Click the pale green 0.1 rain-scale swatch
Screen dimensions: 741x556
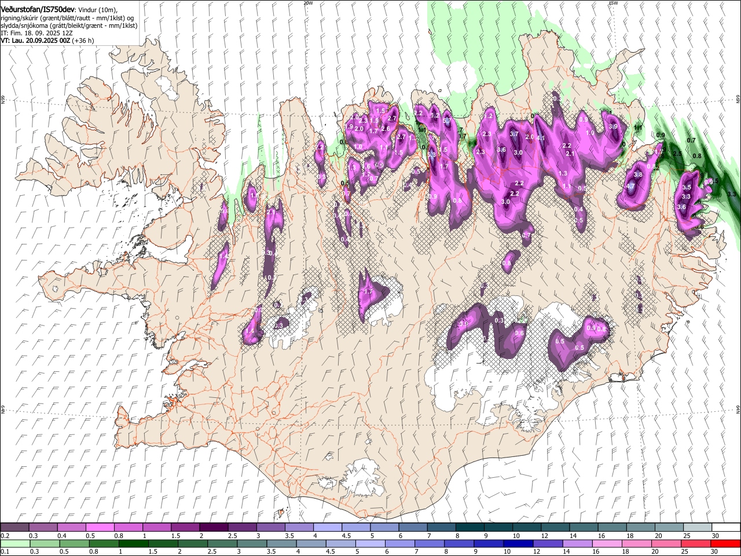coord(15,543)
